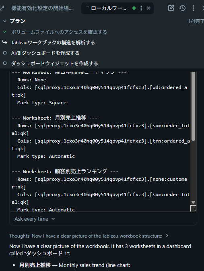Click the expand panel arrows icon
The image size is (204, 271).
[x=2, y=8]
